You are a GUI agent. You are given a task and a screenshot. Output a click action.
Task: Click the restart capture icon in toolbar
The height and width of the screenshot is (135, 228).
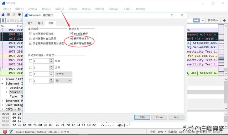click(x=14, y=14)
